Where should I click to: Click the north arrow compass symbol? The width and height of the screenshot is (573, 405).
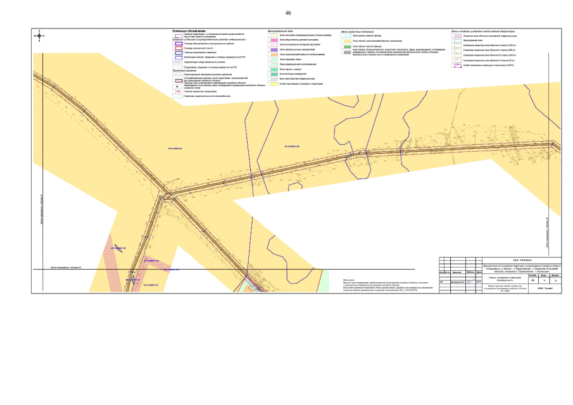[40, 36]
